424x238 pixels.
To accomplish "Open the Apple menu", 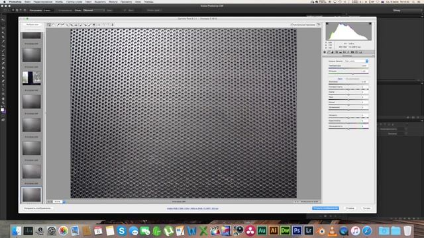I will point(5,1).
